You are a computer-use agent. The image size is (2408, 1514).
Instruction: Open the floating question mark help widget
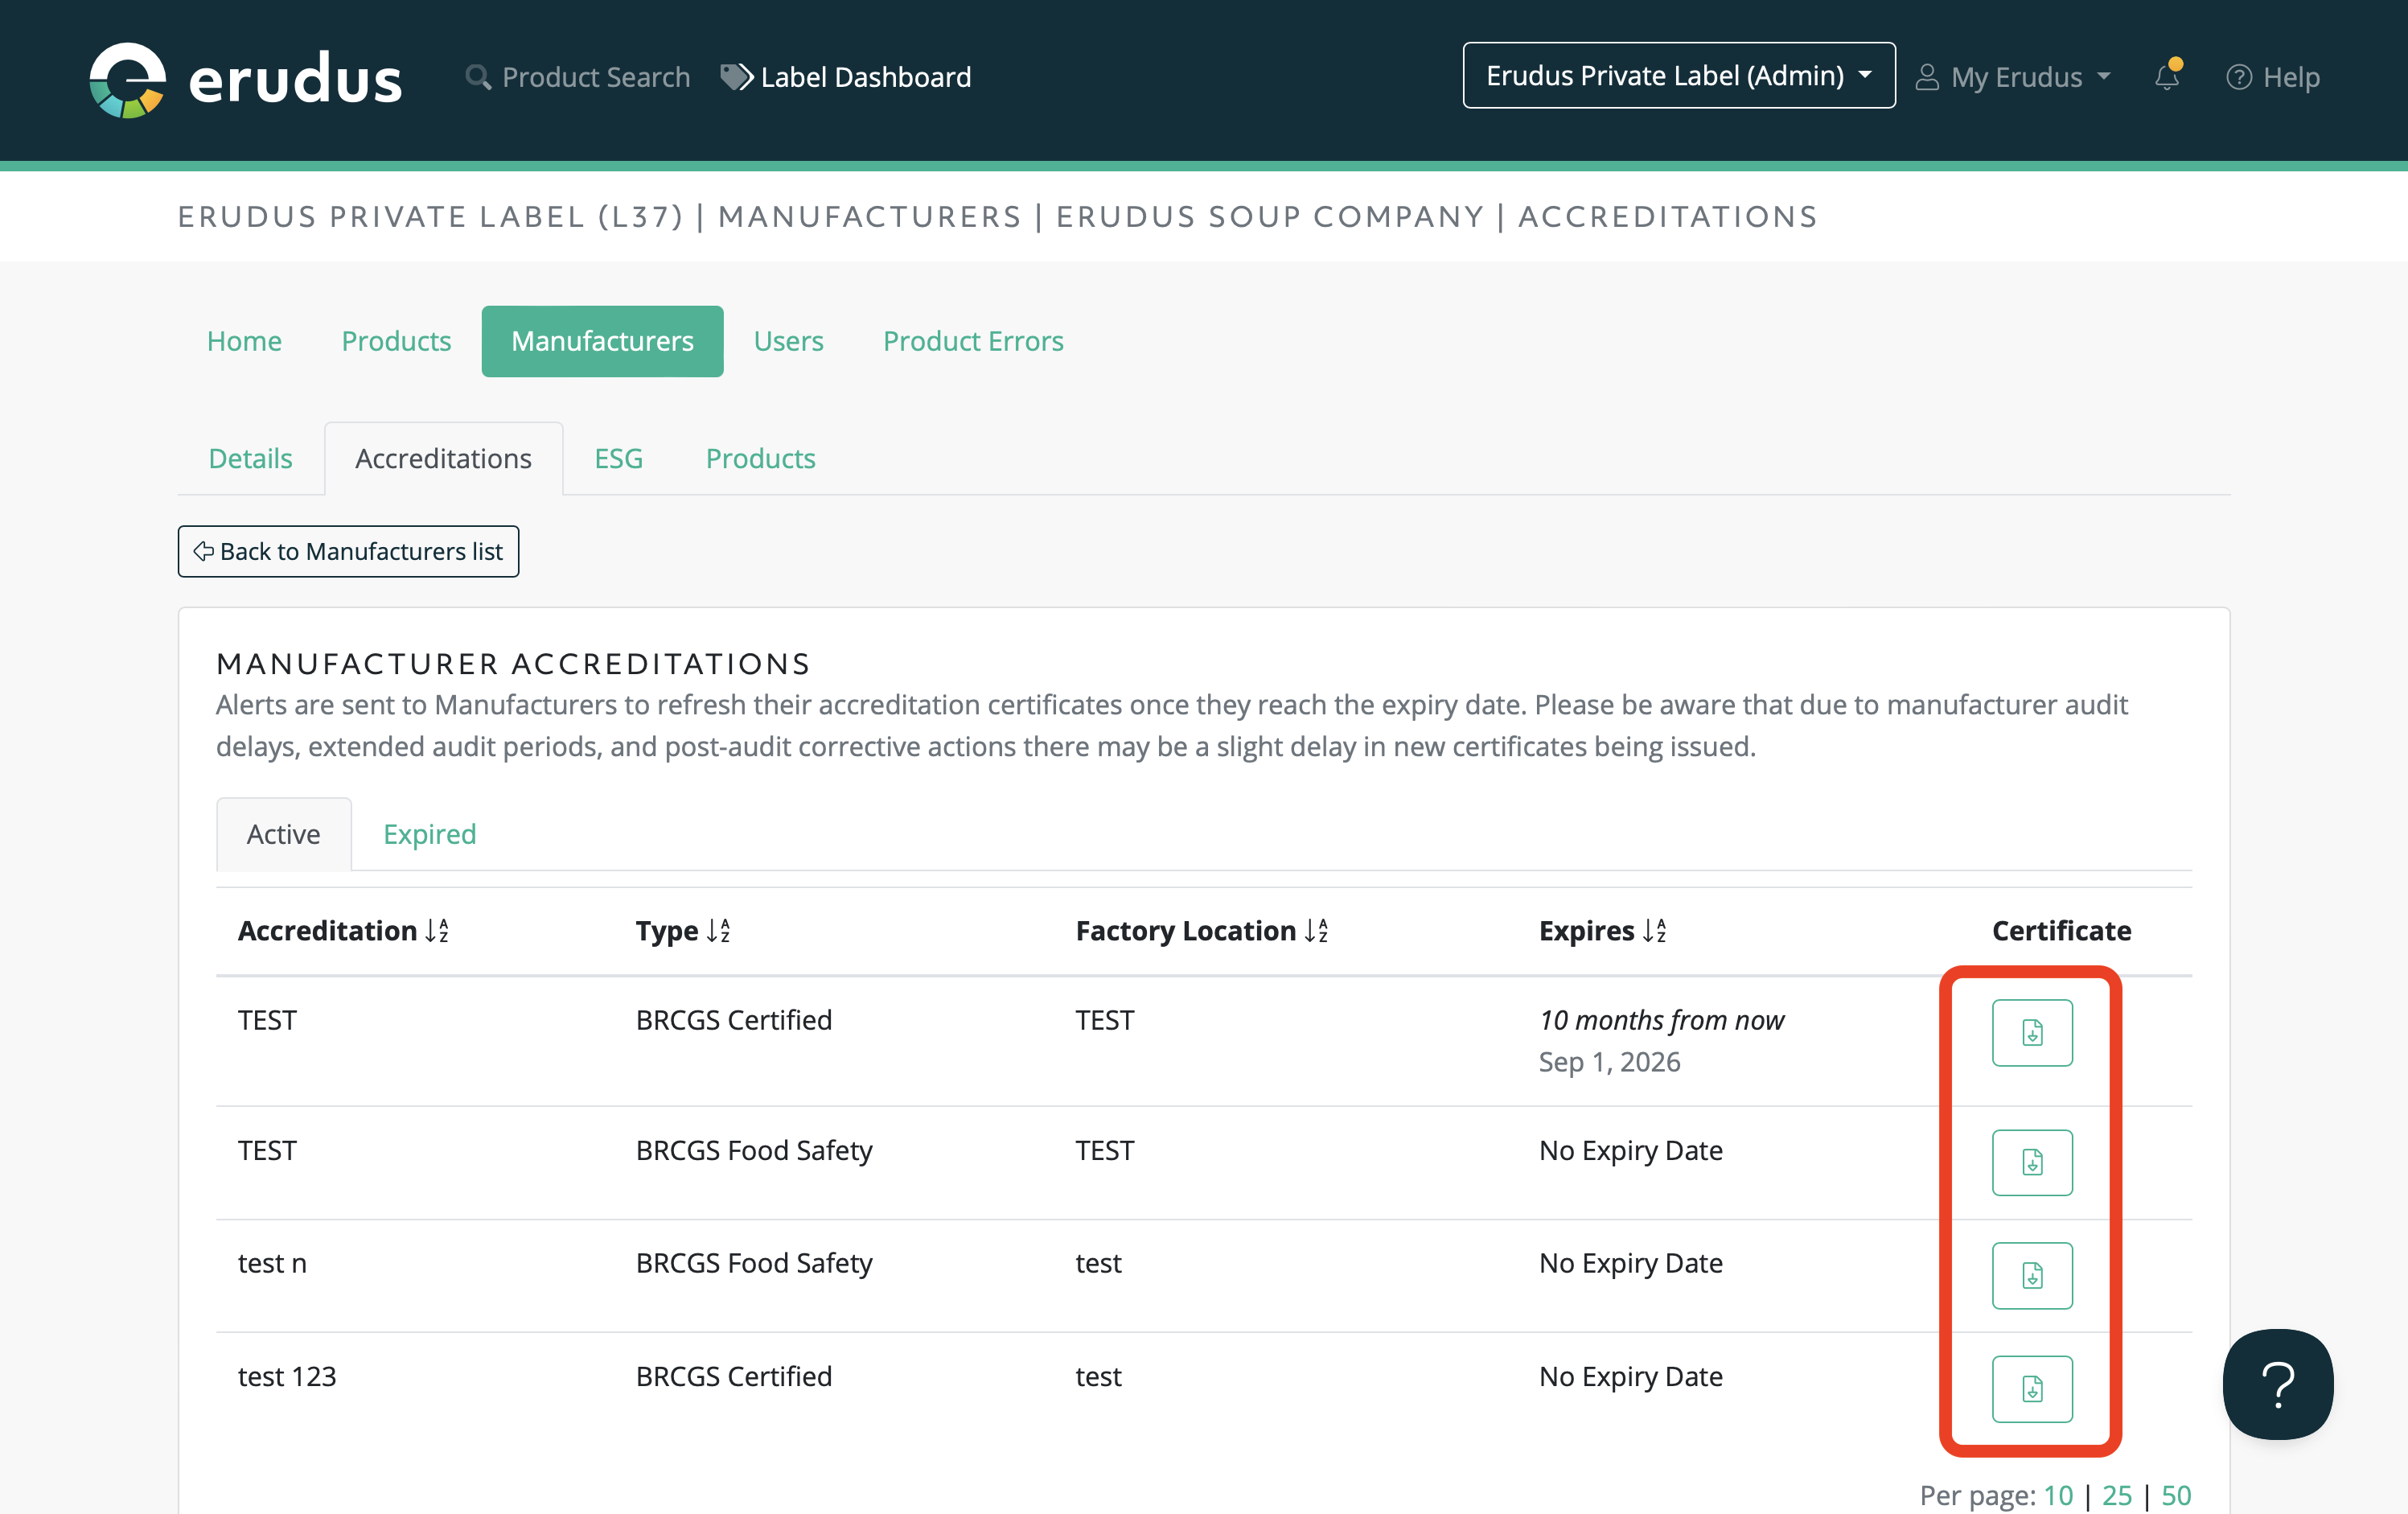[2277, 1384]
